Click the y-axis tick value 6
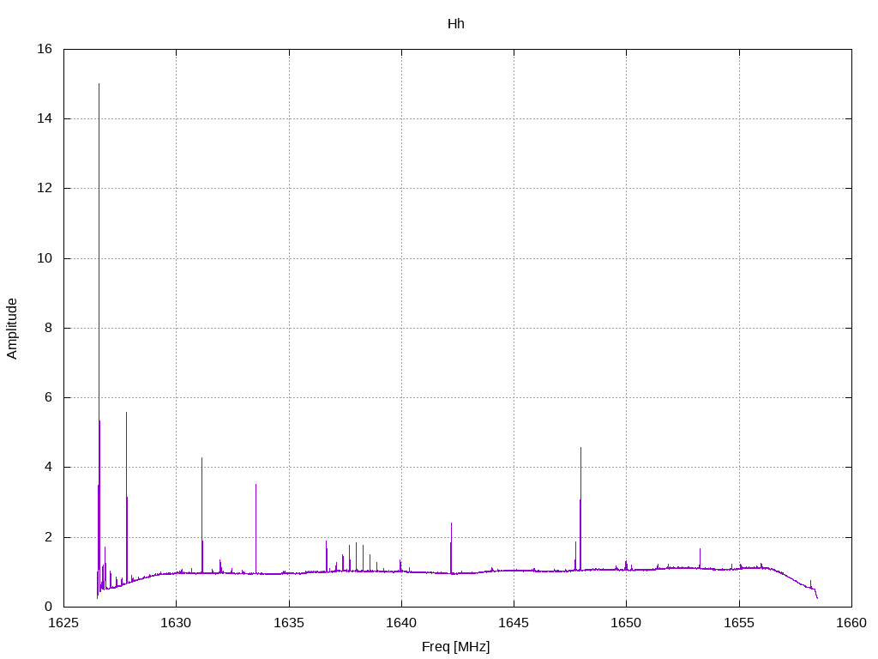Viewport: 878px width, 659px height. (48, 397)
